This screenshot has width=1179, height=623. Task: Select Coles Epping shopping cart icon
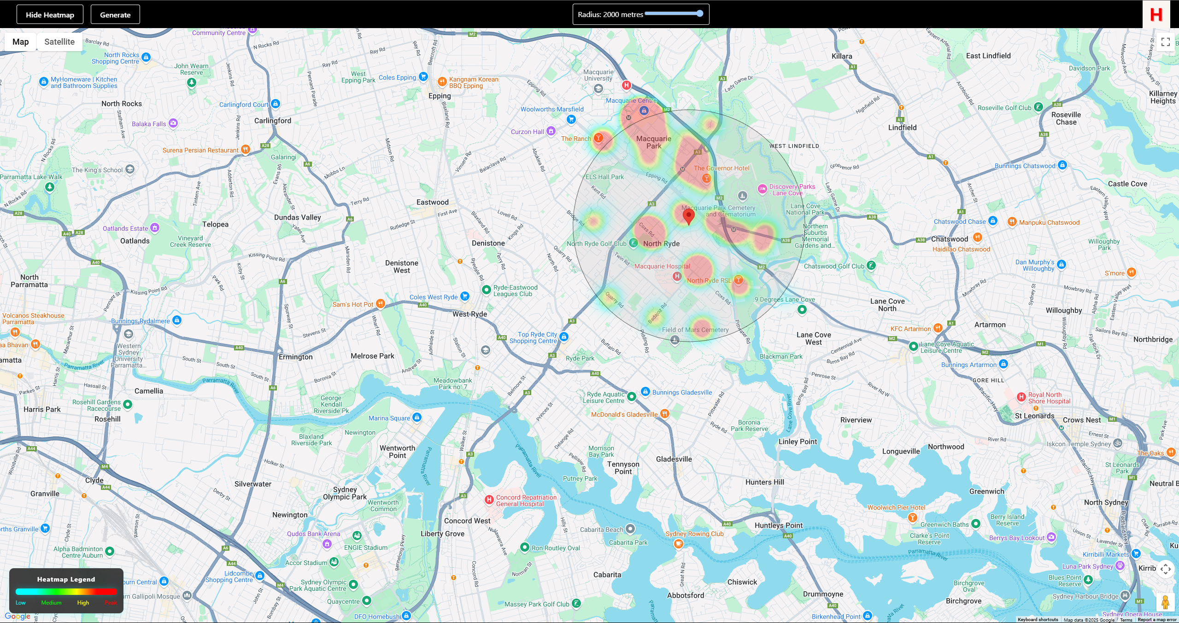(423, 77)
